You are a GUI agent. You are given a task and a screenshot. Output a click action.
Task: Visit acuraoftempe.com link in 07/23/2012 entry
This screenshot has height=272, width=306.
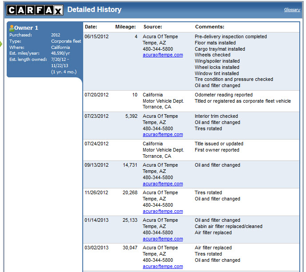point(162,135)
